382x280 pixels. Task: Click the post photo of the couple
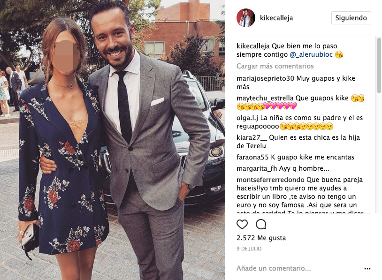113,140
